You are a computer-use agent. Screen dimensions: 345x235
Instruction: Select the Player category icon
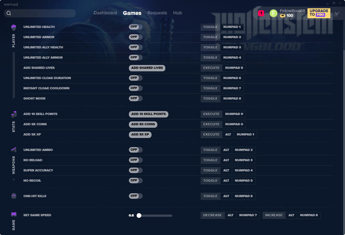pyautogui.click(x=14, y=27)
